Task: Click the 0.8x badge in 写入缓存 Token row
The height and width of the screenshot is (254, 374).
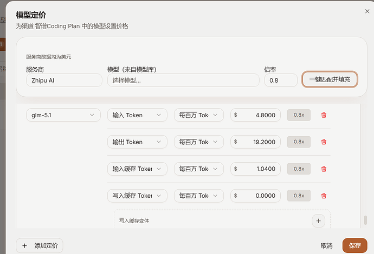Action: [x=299, y=196]
